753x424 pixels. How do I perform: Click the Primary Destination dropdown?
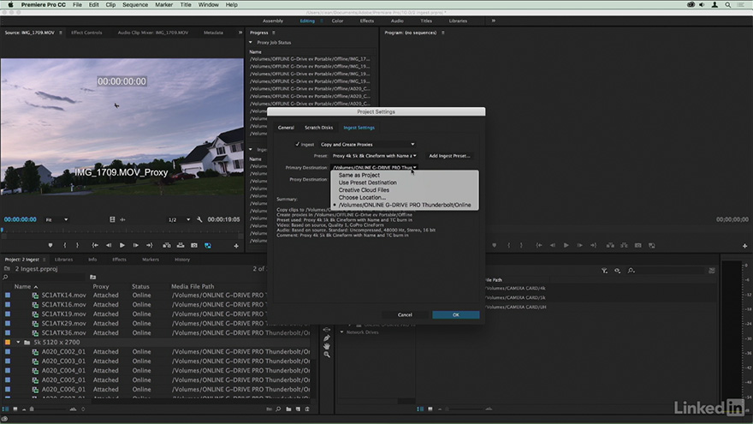coord(374,167)
